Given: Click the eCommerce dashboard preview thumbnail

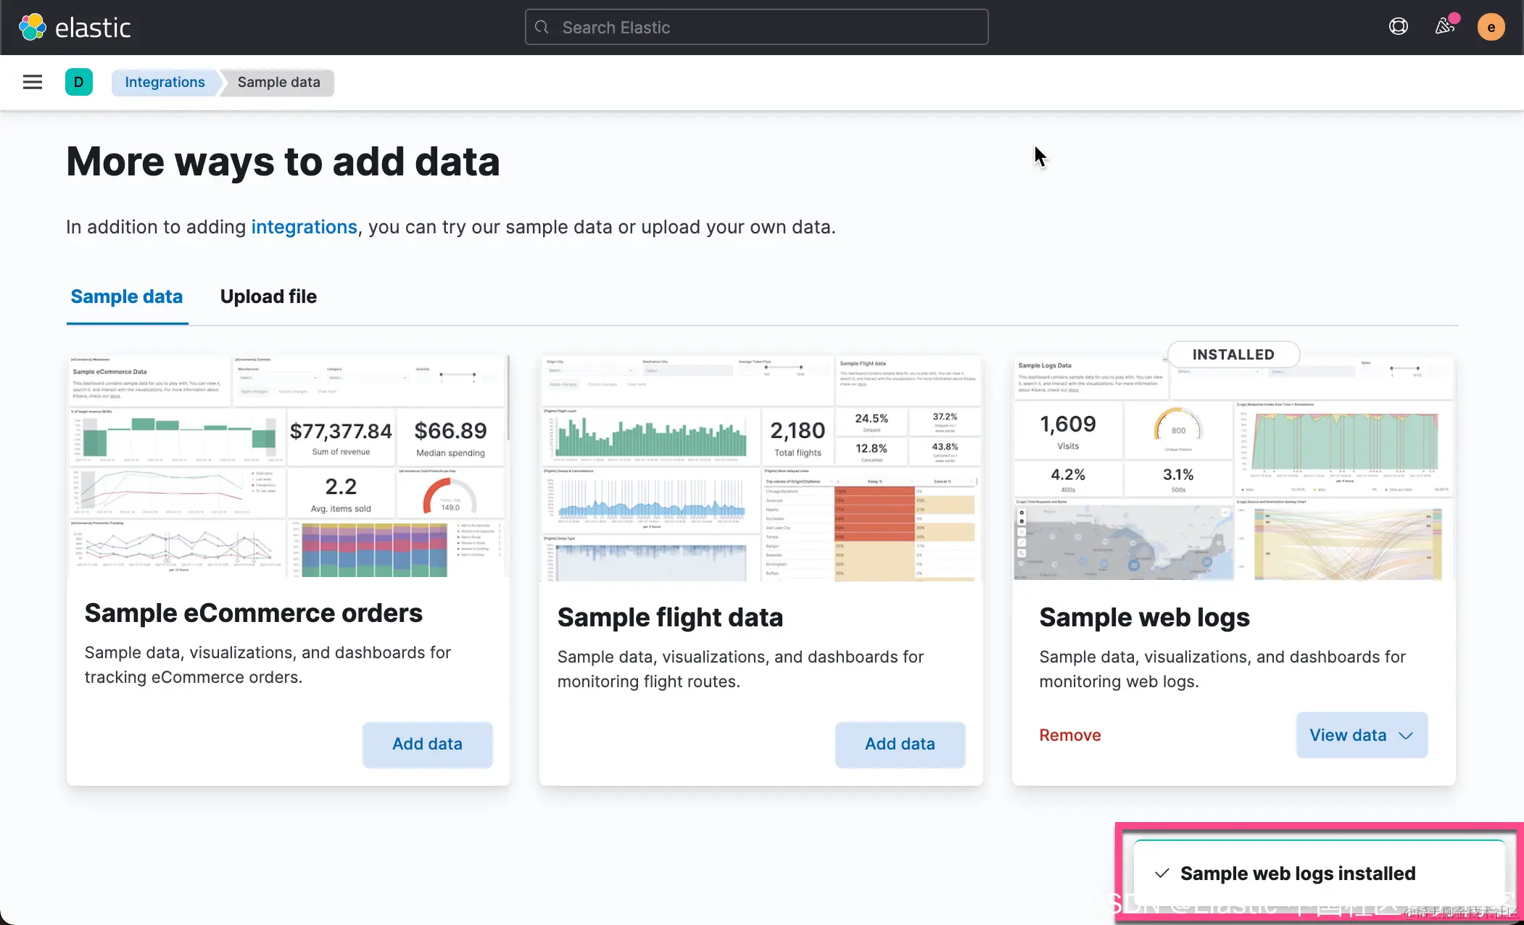Looking at the screenshot, I should click(x=288, y=466).
